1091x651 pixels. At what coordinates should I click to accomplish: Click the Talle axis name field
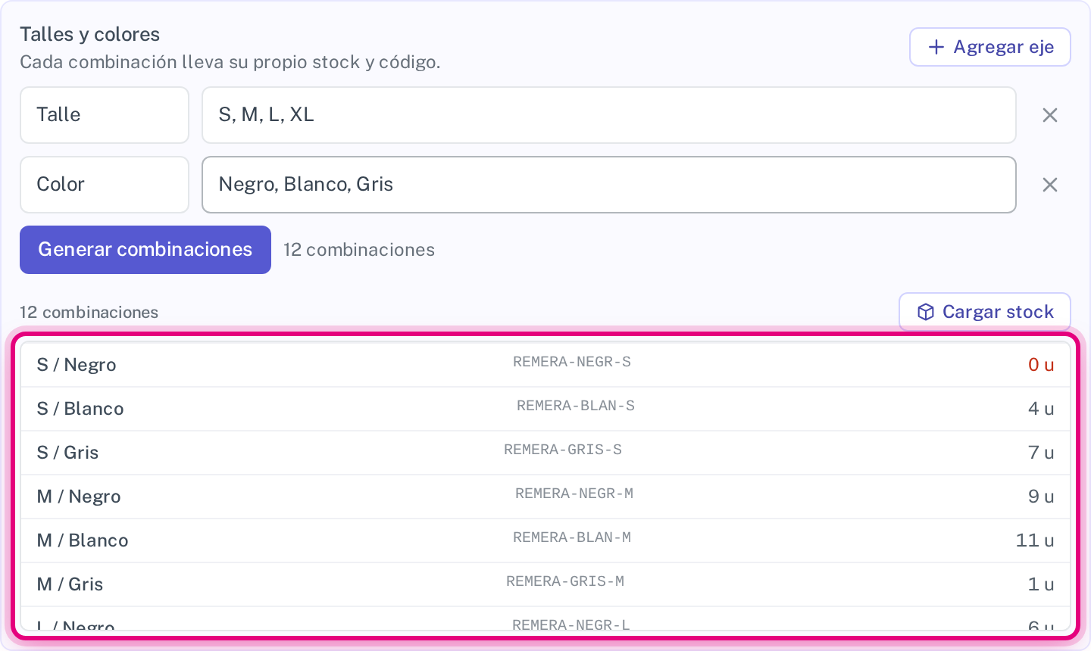(x=105, y=115)
